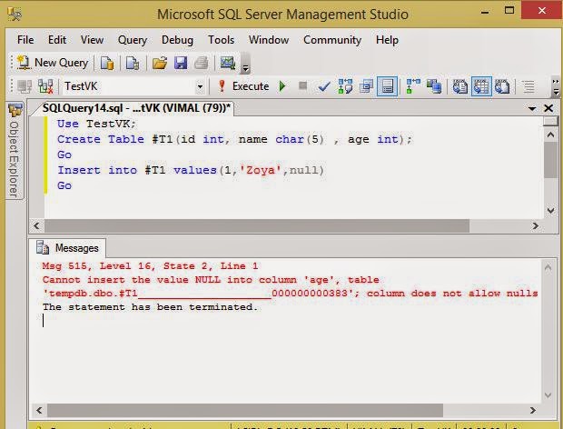
Task: Click the Cancel Executing Query stop icon
Action: [x=302, y=85]
